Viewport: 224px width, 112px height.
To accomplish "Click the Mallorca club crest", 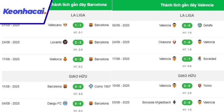I will [65, 59].
